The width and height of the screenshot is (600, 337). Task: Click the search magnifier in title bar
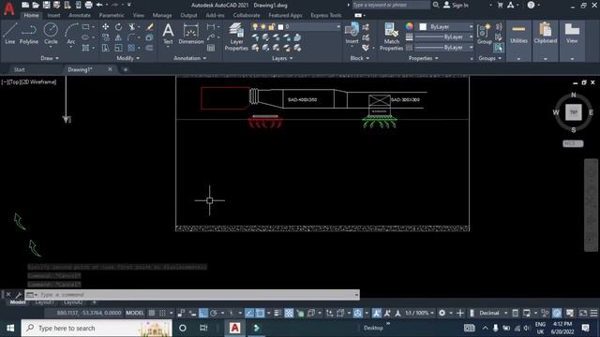click(436, 5)
